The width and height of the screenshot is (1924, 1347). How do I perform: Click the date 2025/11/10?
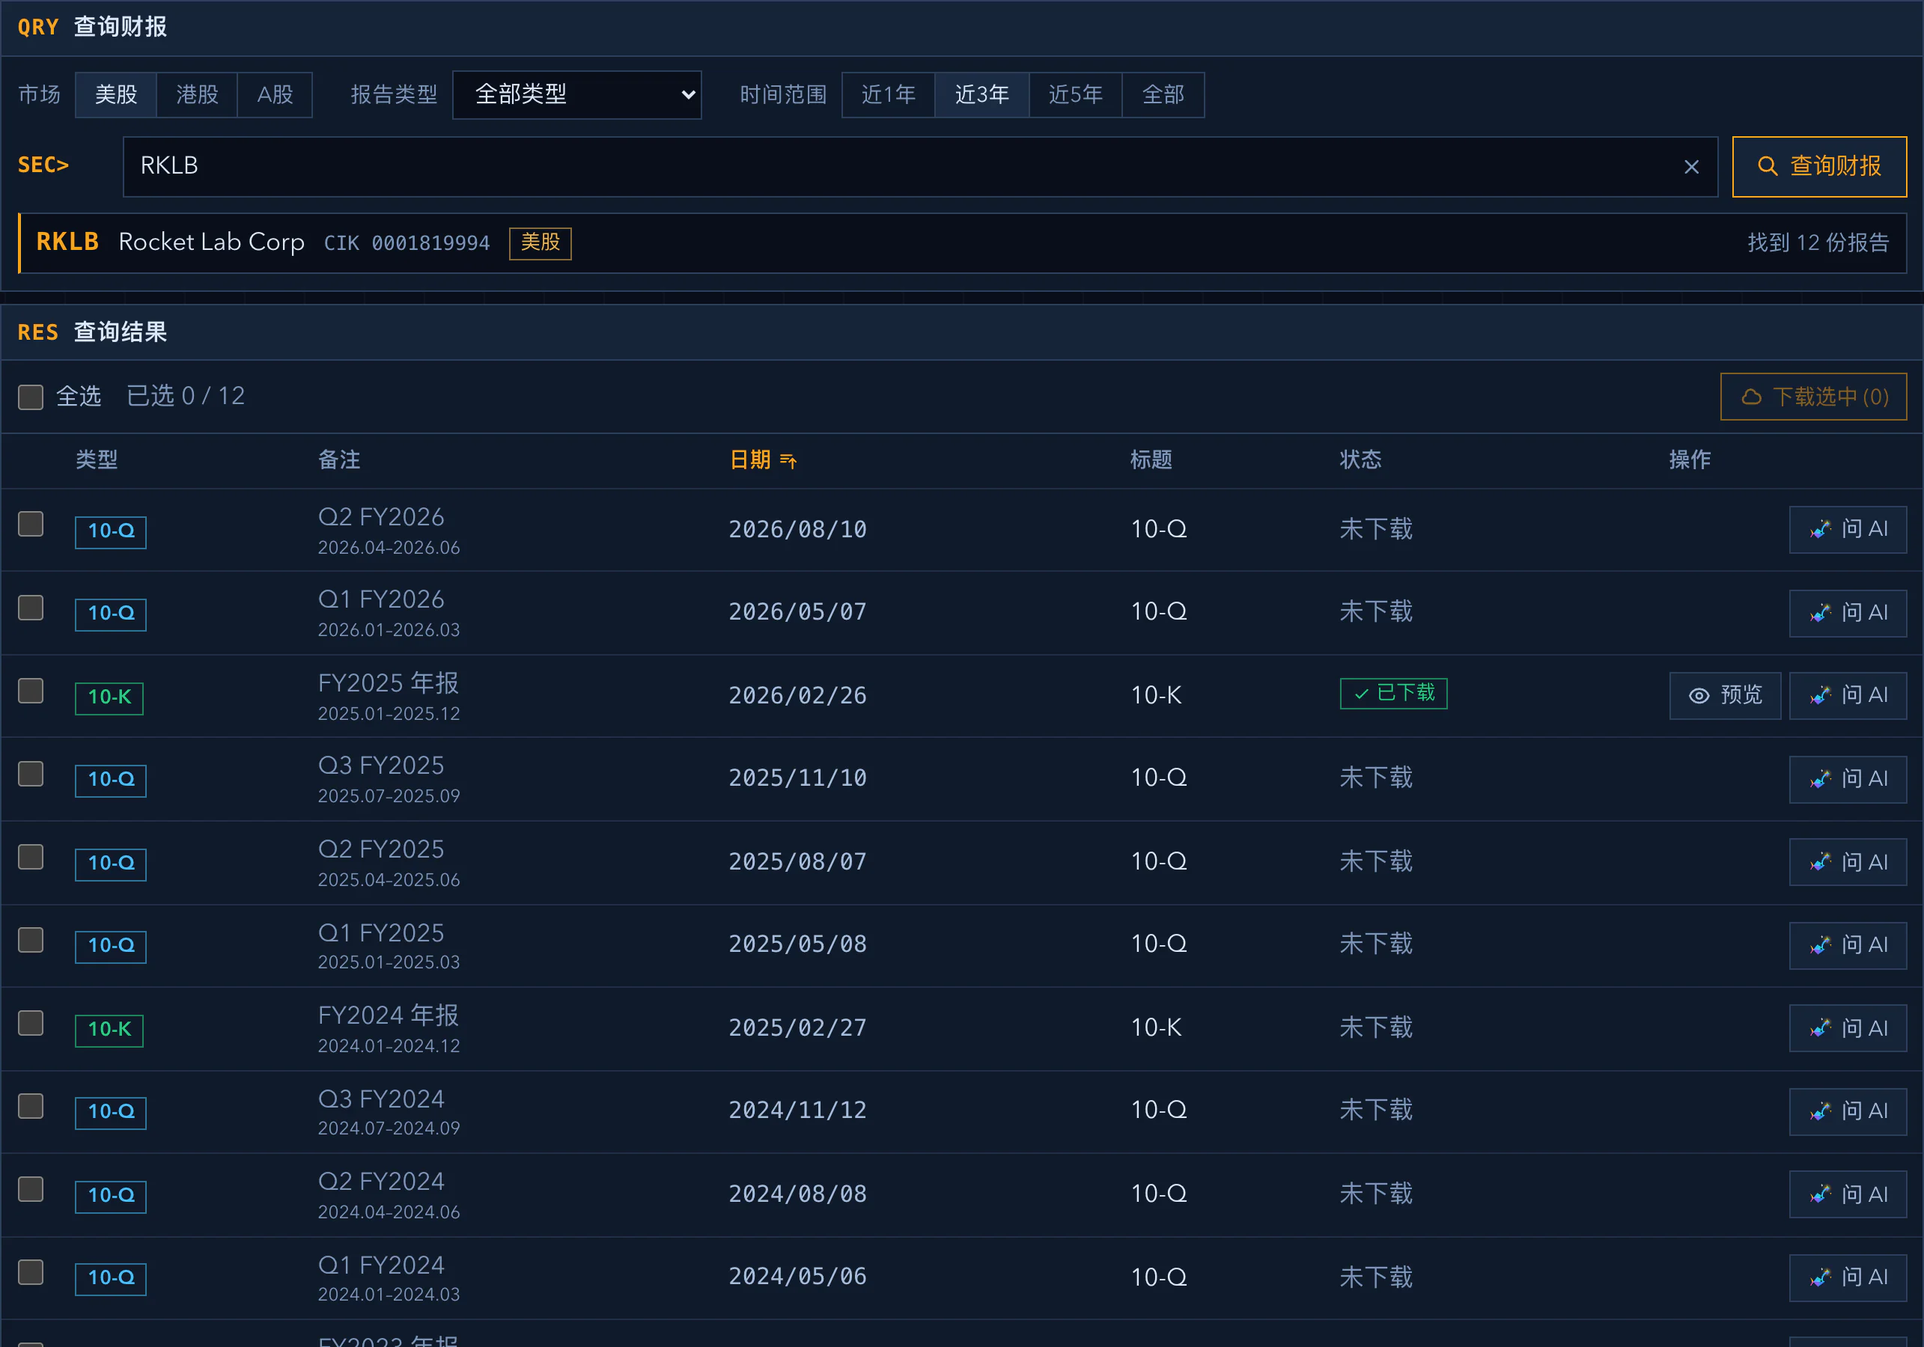pyautogui.click(x=798, y=778)
